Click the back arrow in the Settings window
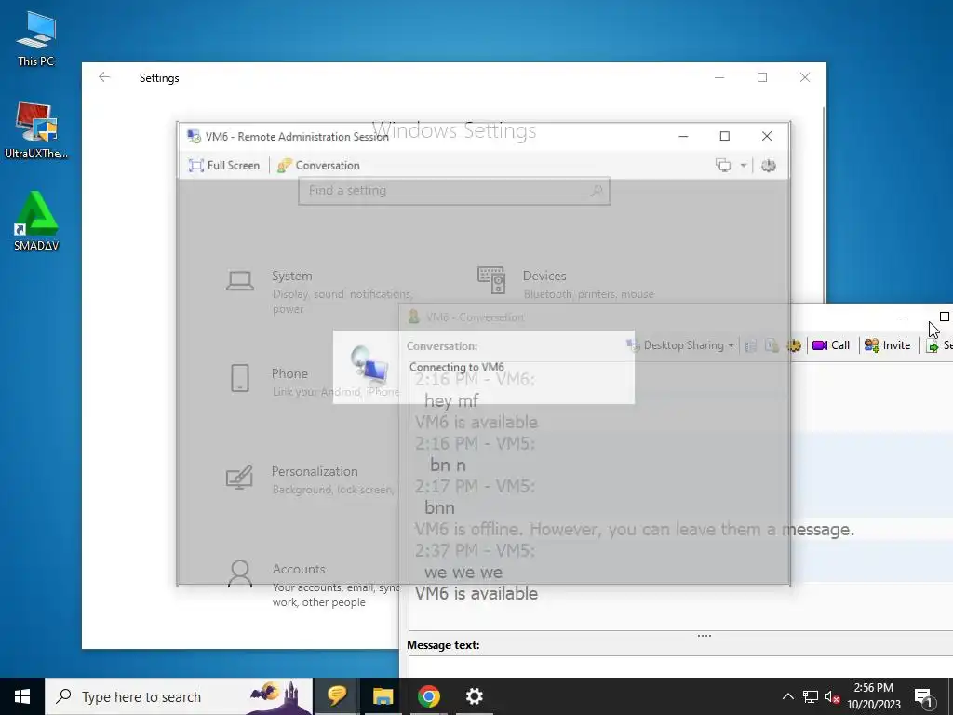This screenshot has height=715, width=953. point(104,77)
